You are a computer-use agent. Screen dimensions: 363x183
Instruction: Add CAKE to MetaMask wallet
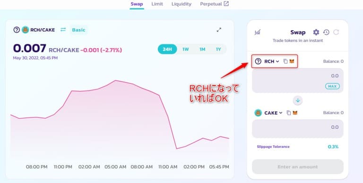point(295,113)
